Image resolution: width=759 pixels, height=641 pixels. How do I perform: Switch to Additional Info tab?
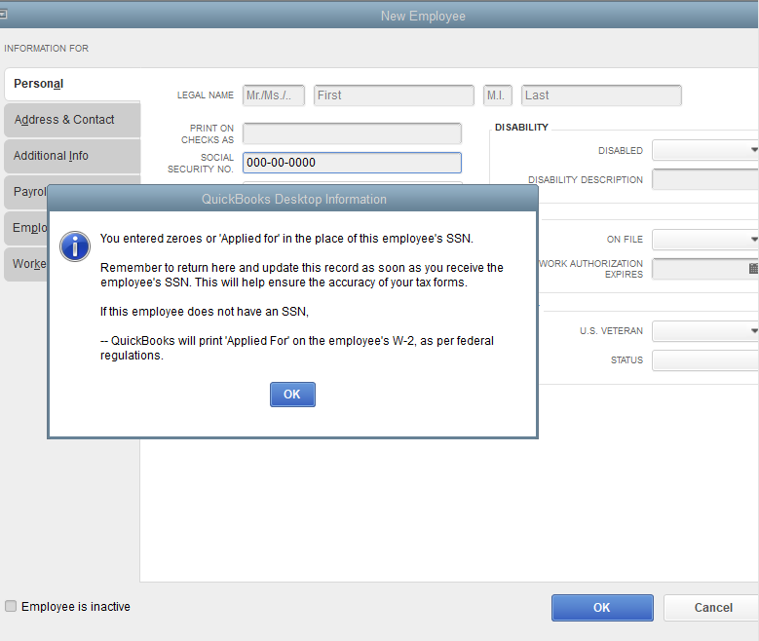pos(72,156)
